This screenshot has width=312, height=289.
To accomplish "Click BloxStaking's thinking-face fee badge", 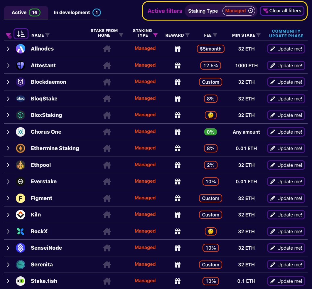I will [210, 115].
